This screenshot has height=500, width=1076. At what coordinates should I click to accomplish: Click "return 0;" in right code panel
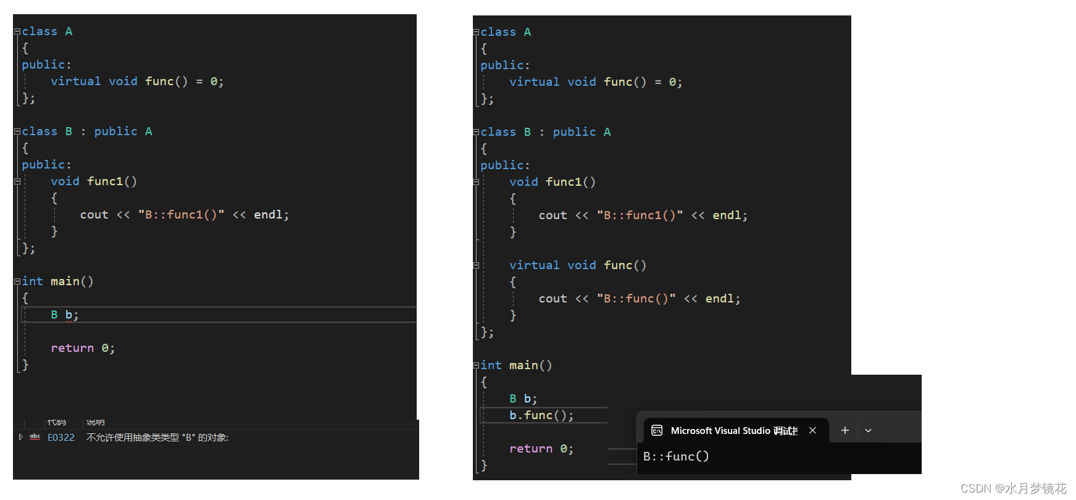(541, 449)
